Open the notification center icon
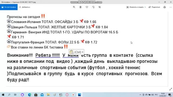173x97 pixels. tap(170, 95)
